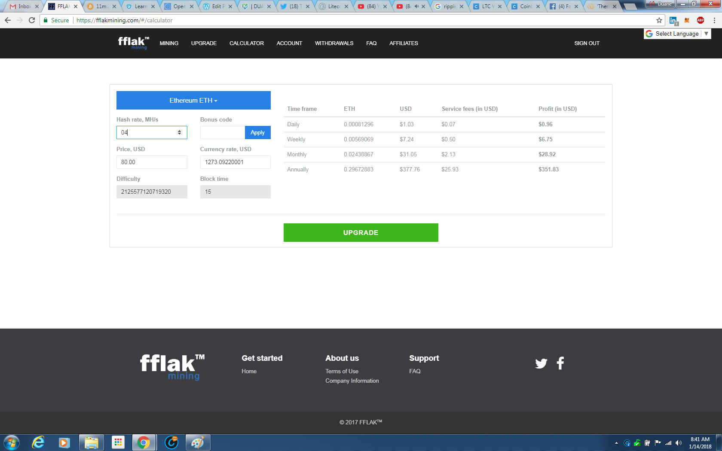
Task: Open the Terms of Use link
Action: (342, 371)
